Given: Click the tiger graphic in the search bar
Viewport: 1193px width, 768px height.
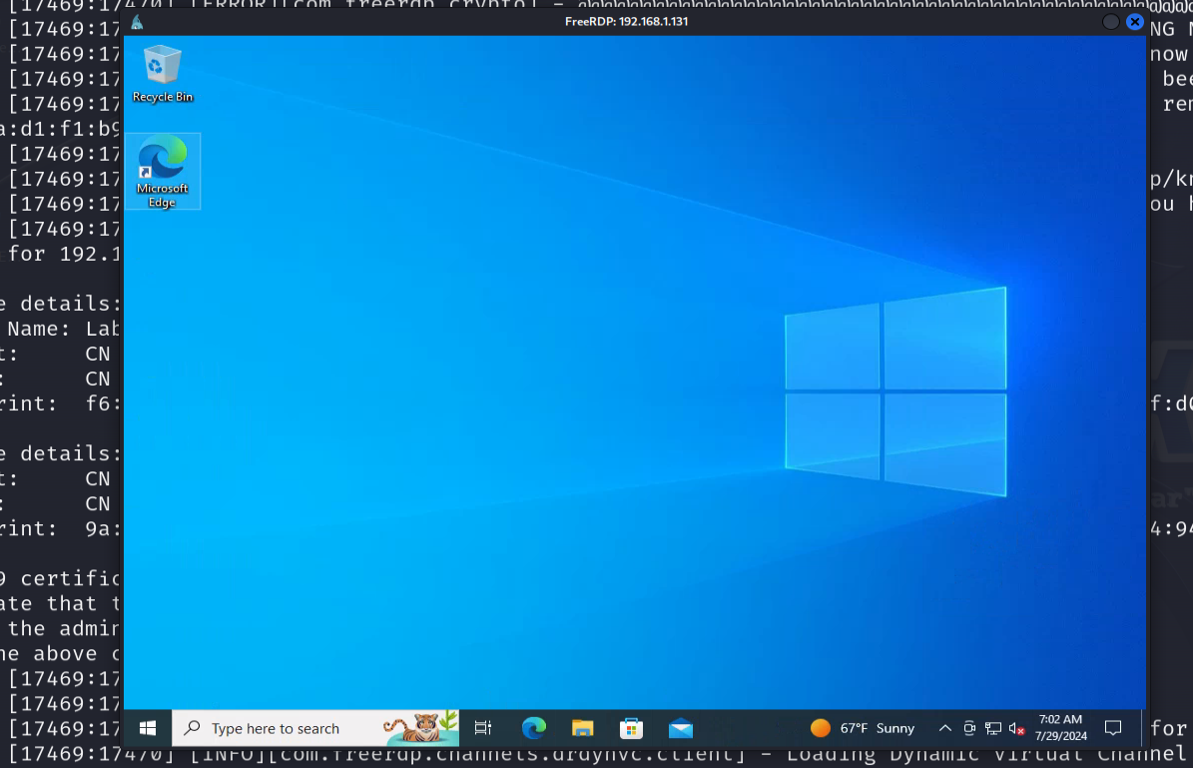Looking at the screenshot, I should pyautogui.click(x=420, y=728).
